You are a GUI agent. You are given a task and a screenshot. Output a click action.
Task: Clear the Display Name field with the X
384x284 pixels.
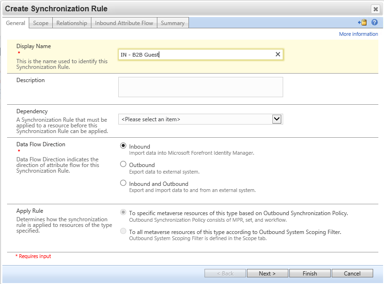[278, 54]
